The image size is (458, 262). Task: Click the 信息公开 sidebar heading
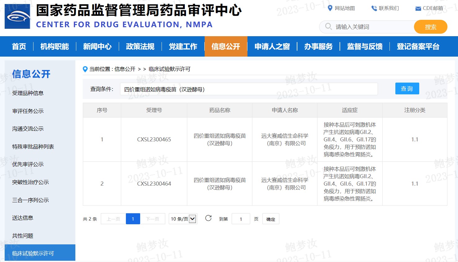(x=31, y=74)
